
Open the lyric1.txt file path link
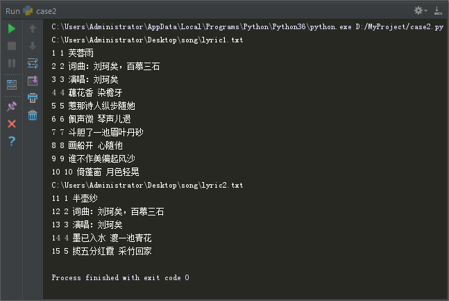(x=147, y=40)
